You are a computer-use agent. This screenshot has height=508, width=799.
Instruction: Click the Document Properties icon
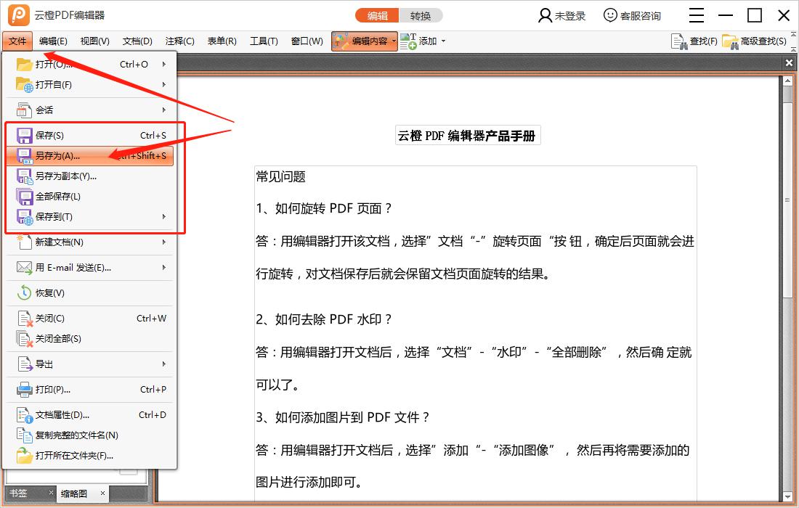[24, 415]
